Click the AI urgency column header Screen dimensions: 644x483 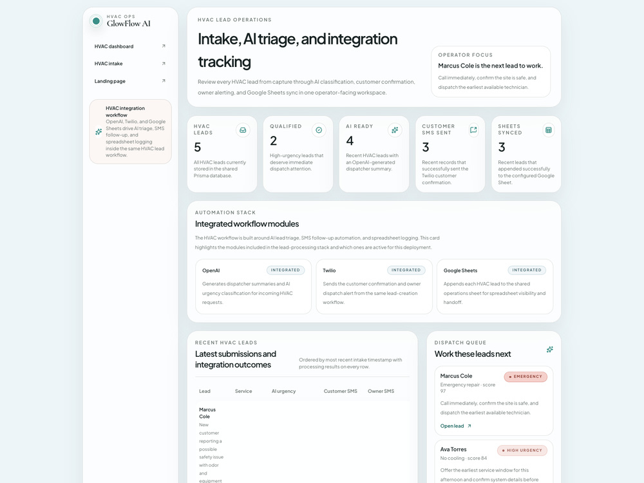click(284, 392)
